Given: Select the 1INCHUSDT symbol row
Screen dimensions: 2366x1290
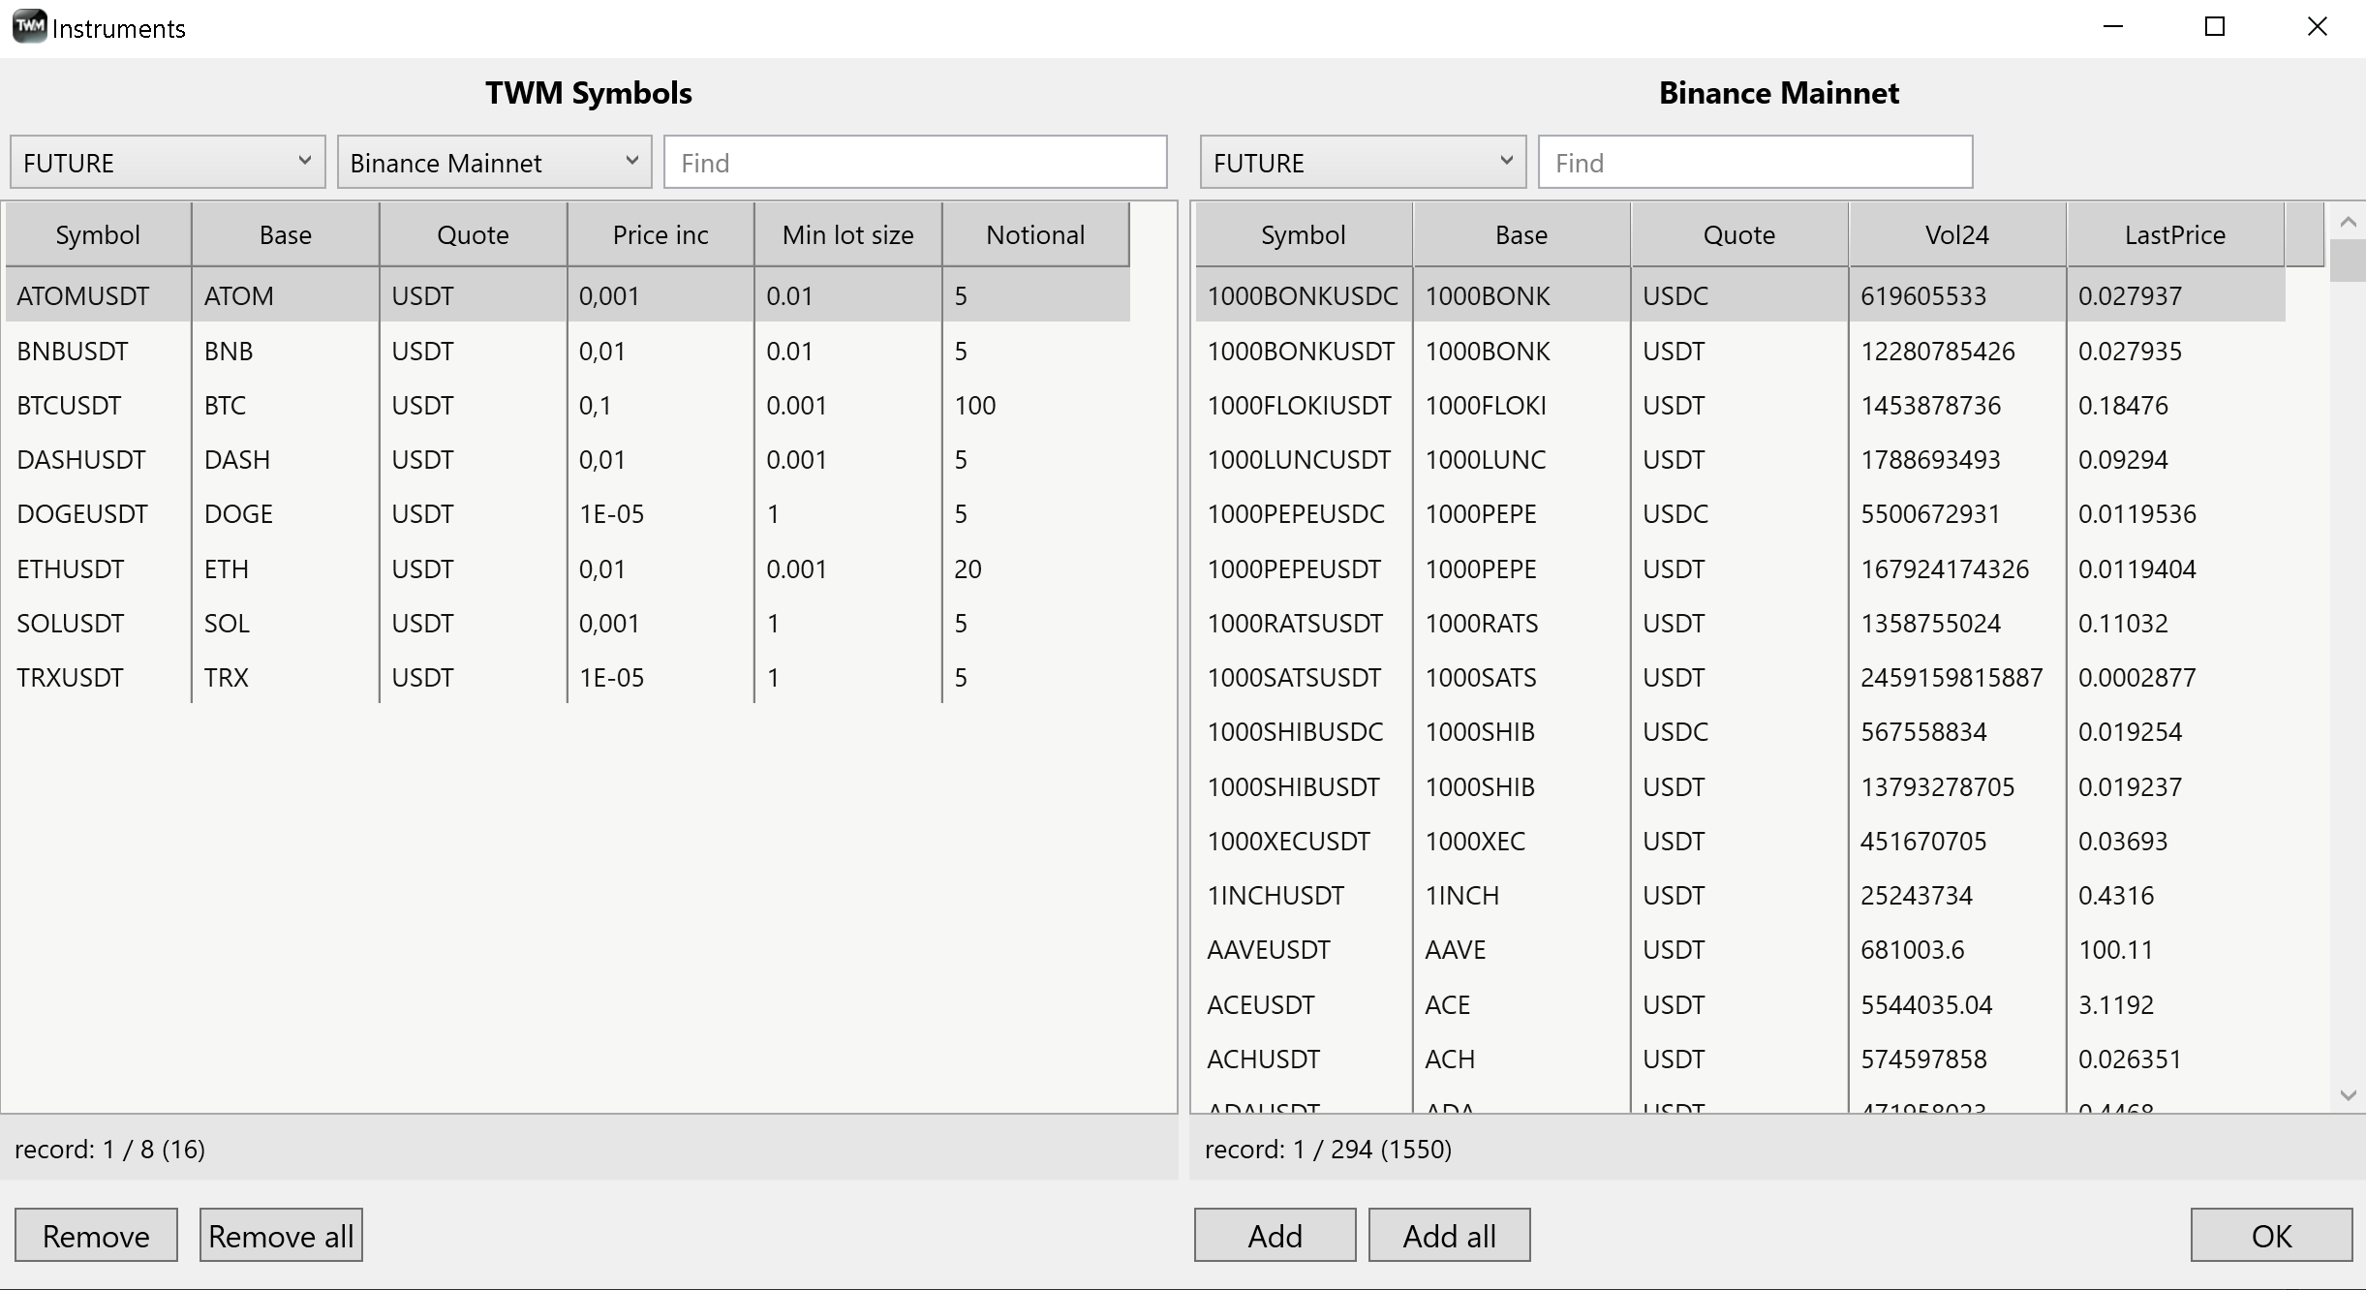Looking at the screenshot, I should 1740,895.
